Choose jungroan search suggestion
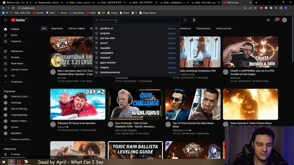 [105, 33]
